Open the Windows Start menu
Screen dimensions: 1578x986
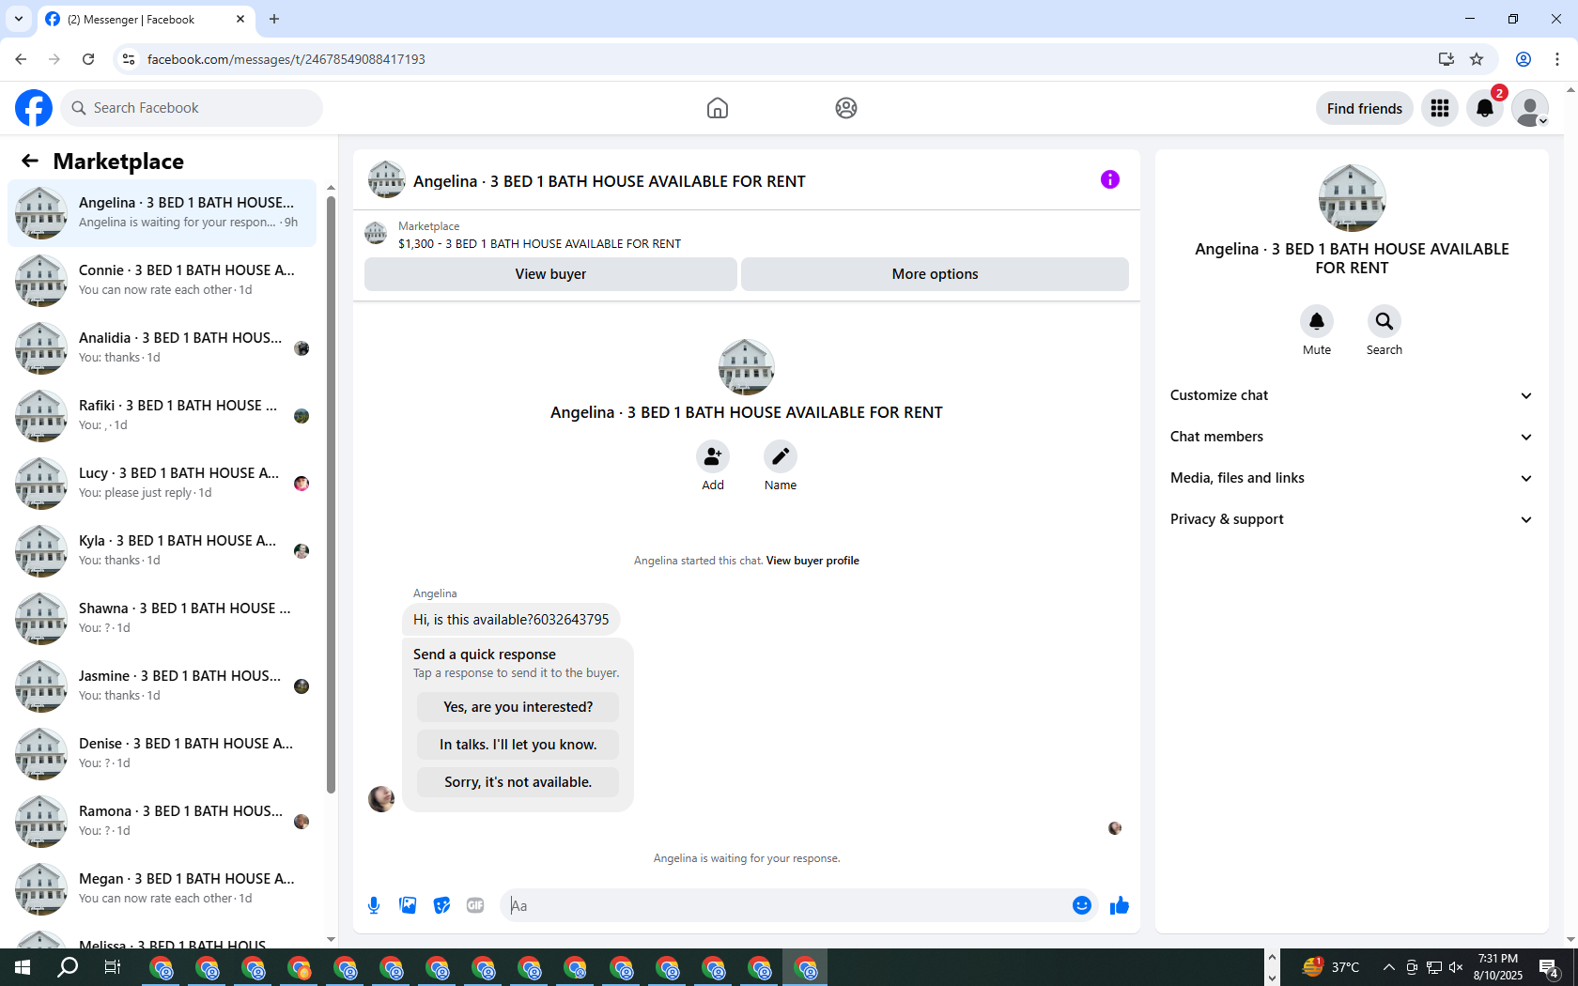coord(23,967)
